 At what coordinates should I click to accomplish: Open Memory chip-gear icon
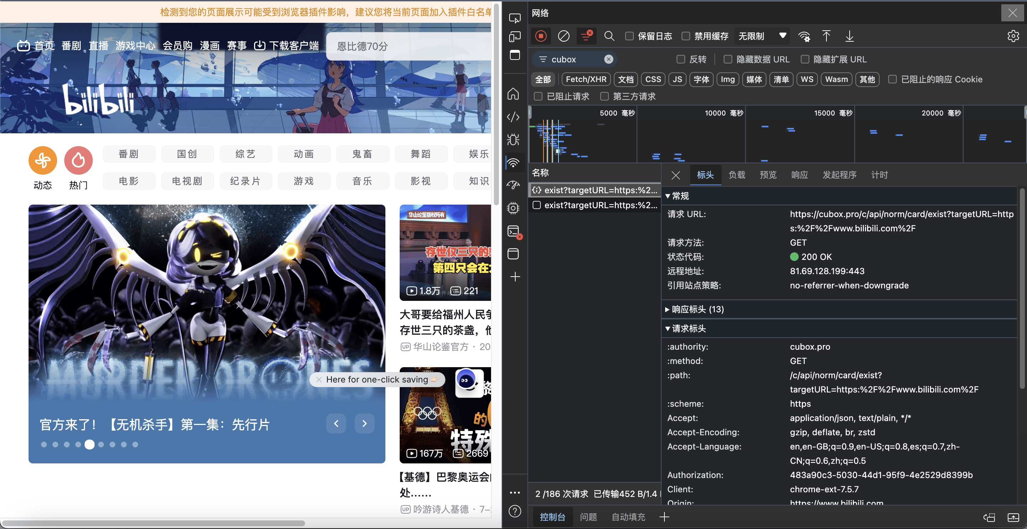513,208
